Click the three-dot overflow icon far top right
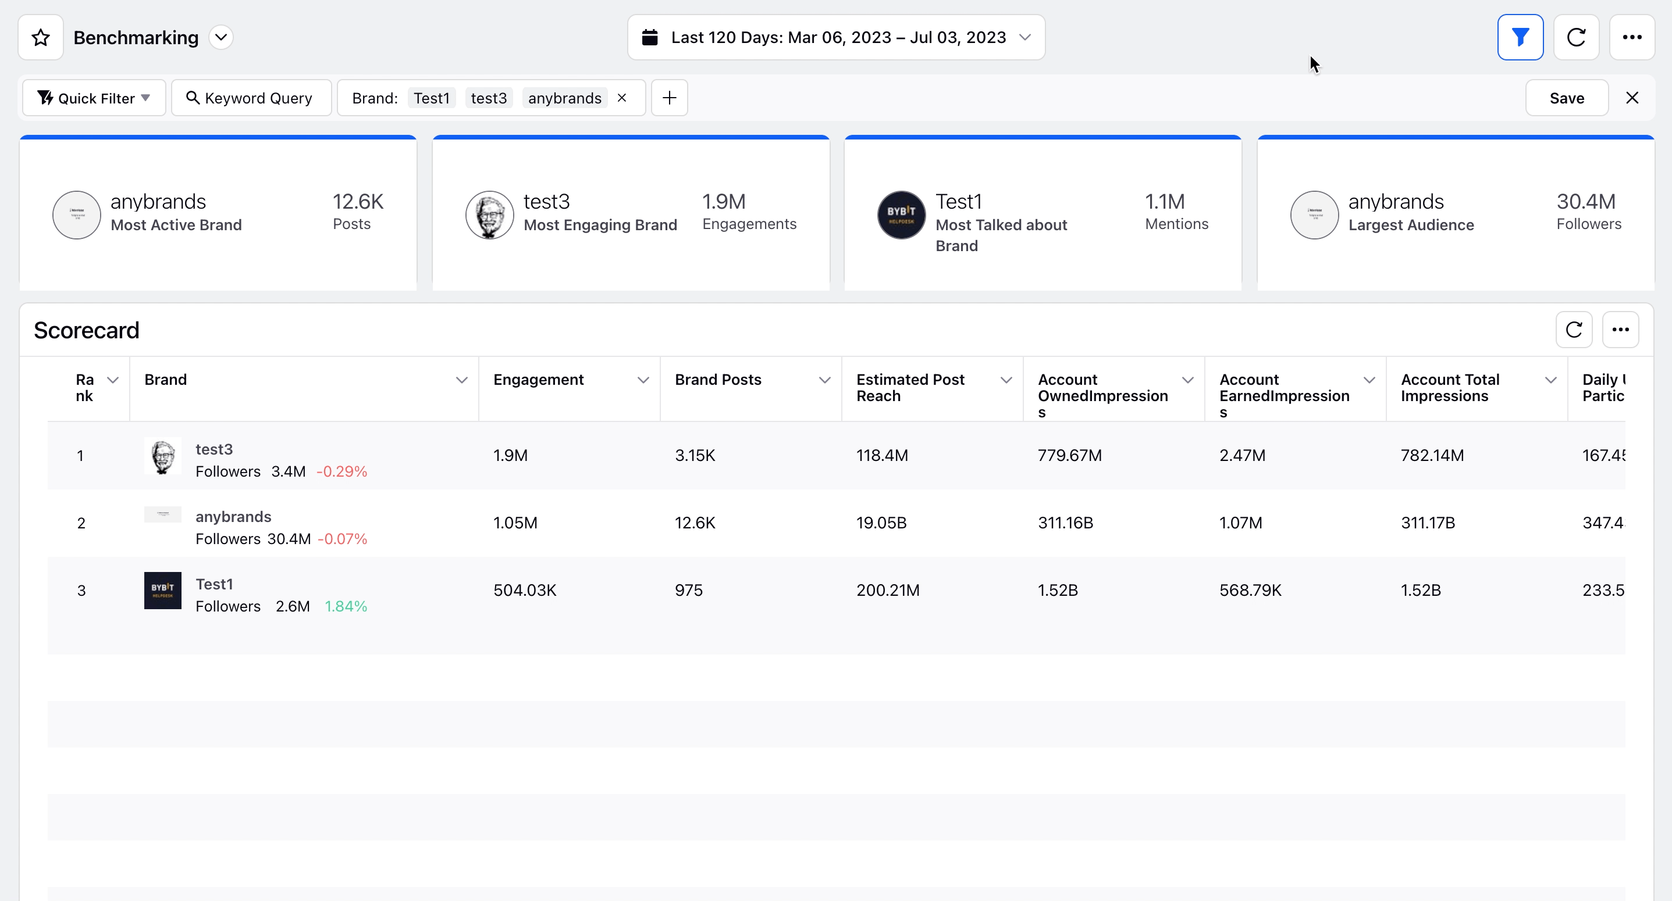This screenshot has width=1672, height=901. (x=1634, y=38)
